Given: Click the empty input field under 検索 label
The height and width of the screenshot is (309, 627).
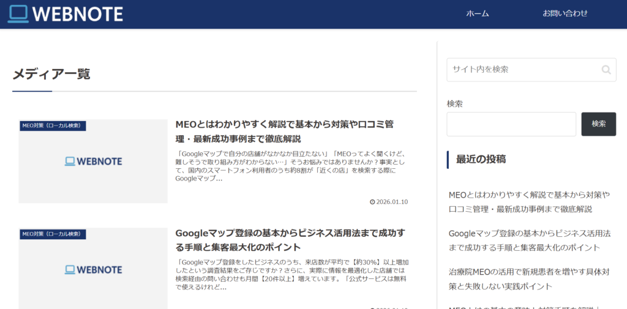Looking at the screenshot, I should (511, 124).
